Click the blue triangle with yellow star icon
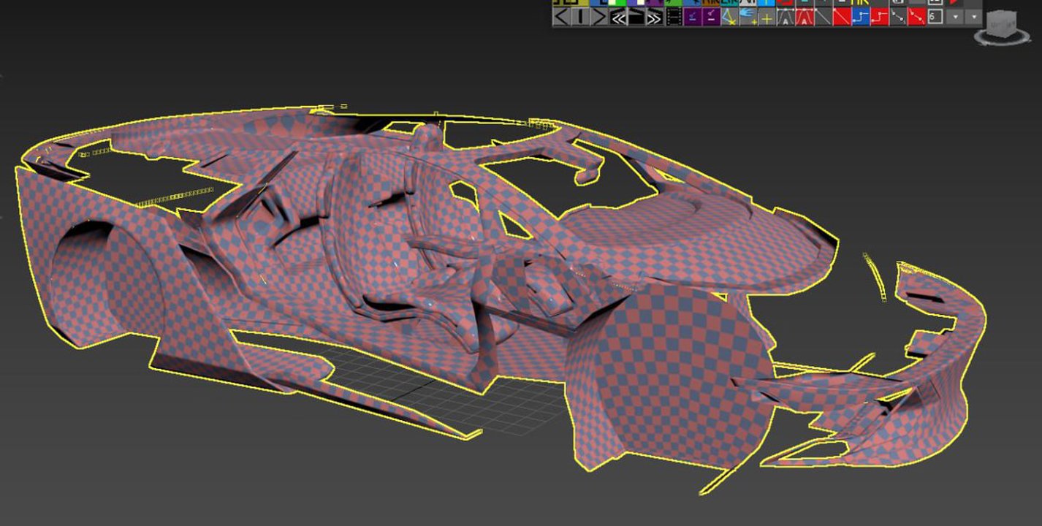 tap(729, 18)
